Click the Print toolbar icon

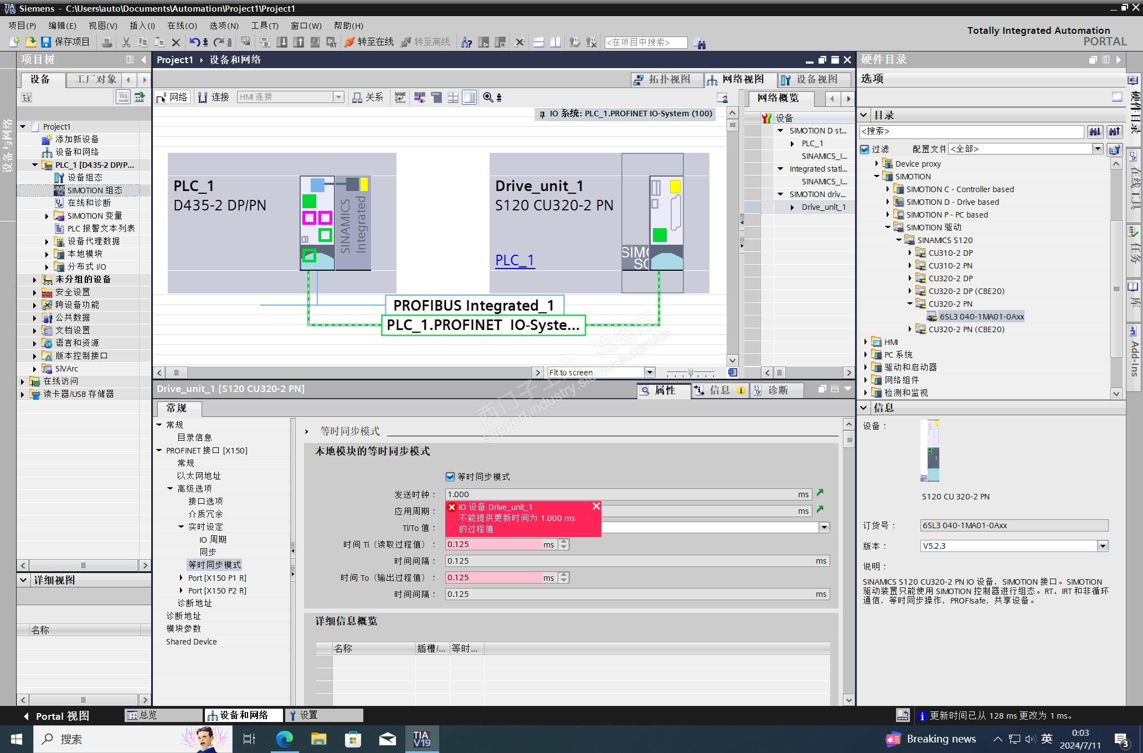(x=107, y=42)
